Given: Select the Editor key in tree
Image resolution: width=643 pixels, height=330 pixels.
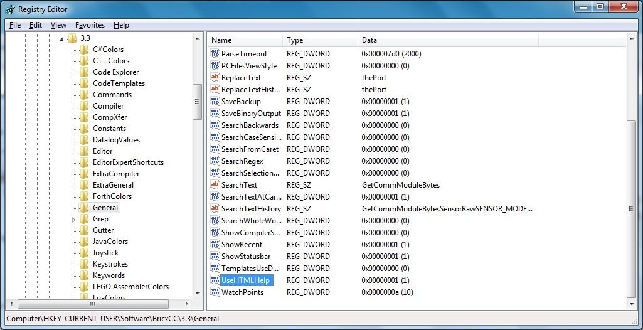Looking at the screenshot, I should (x=102, y=151).
